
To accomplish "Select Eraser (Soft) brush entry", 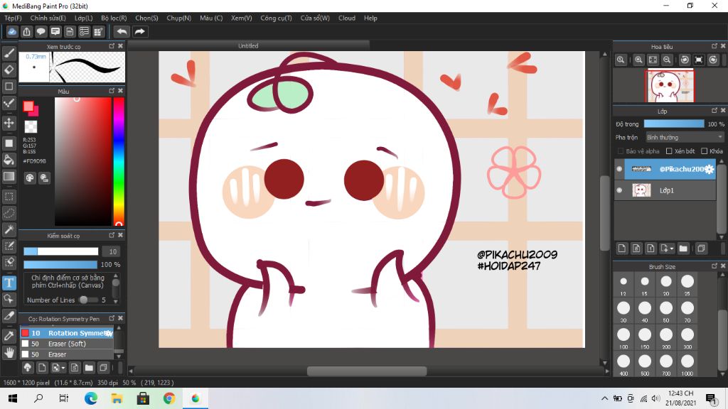I will (67, 344).
